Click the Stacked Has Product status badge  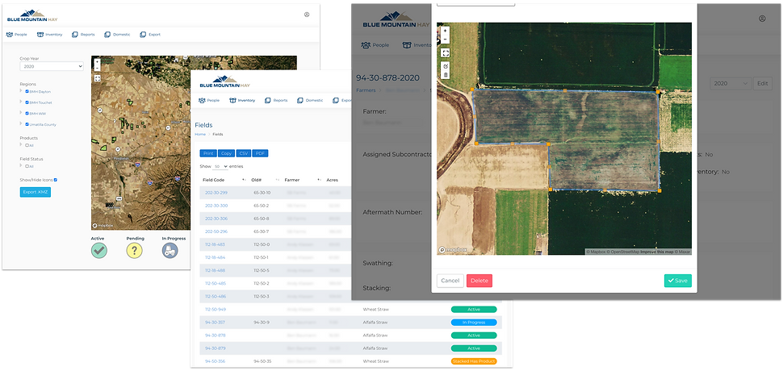(x=474, y=361)
